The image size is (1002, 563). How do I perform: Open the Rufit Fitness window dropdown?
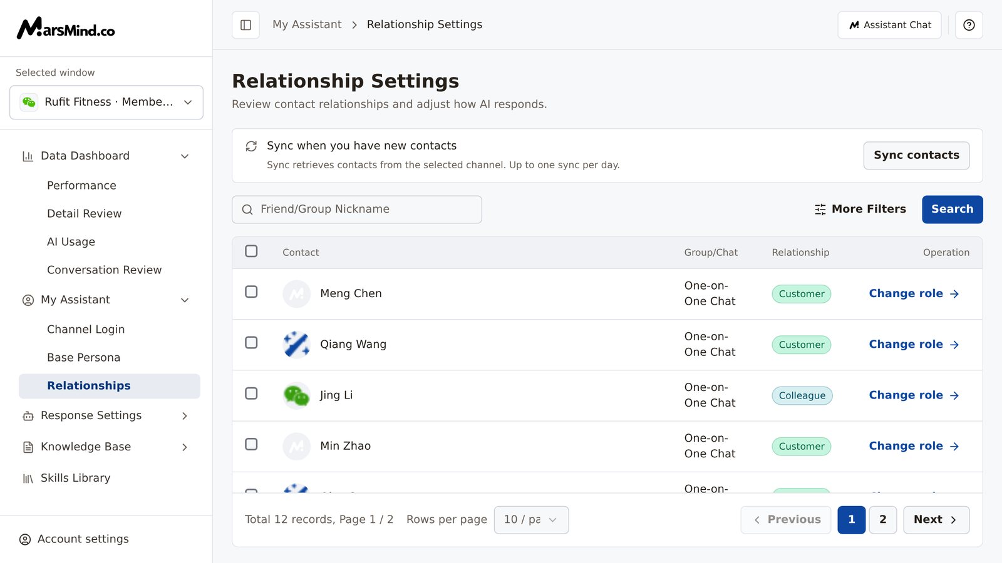pos(106,102)
